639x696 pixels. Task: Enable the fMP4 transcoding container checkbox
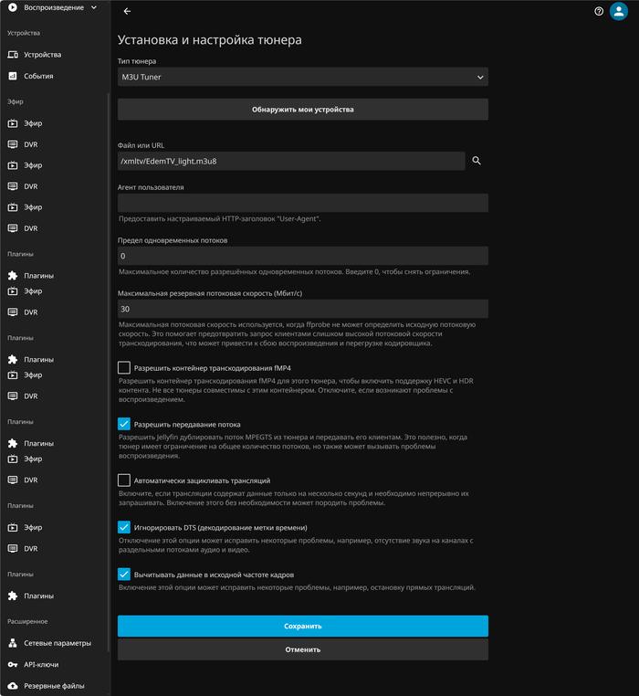click(124, 367)
